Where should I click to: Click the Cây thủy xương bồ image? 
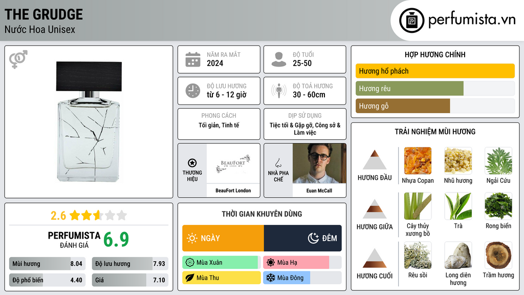pos(418,206)
